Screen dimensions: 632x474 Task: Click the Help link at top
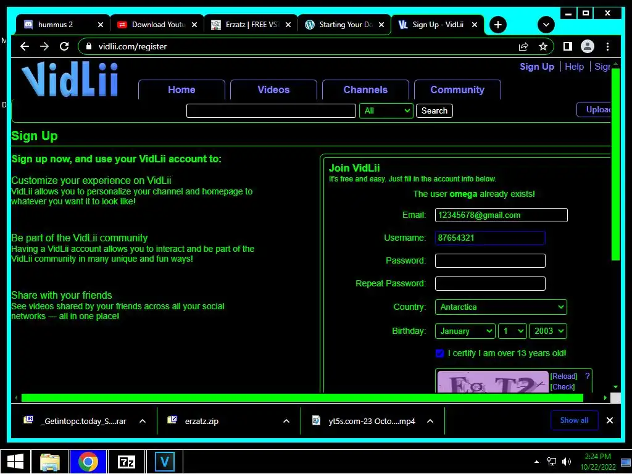[x=574, y=67]
